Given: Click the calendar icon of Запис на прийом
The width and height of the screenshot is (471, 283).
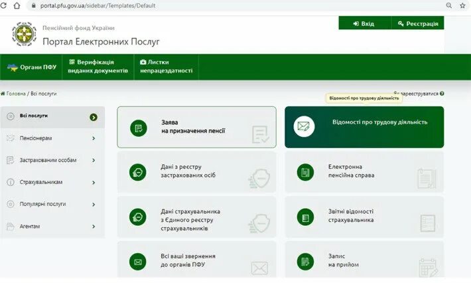Looking at the screenshot, I should (x=305, y=262).
